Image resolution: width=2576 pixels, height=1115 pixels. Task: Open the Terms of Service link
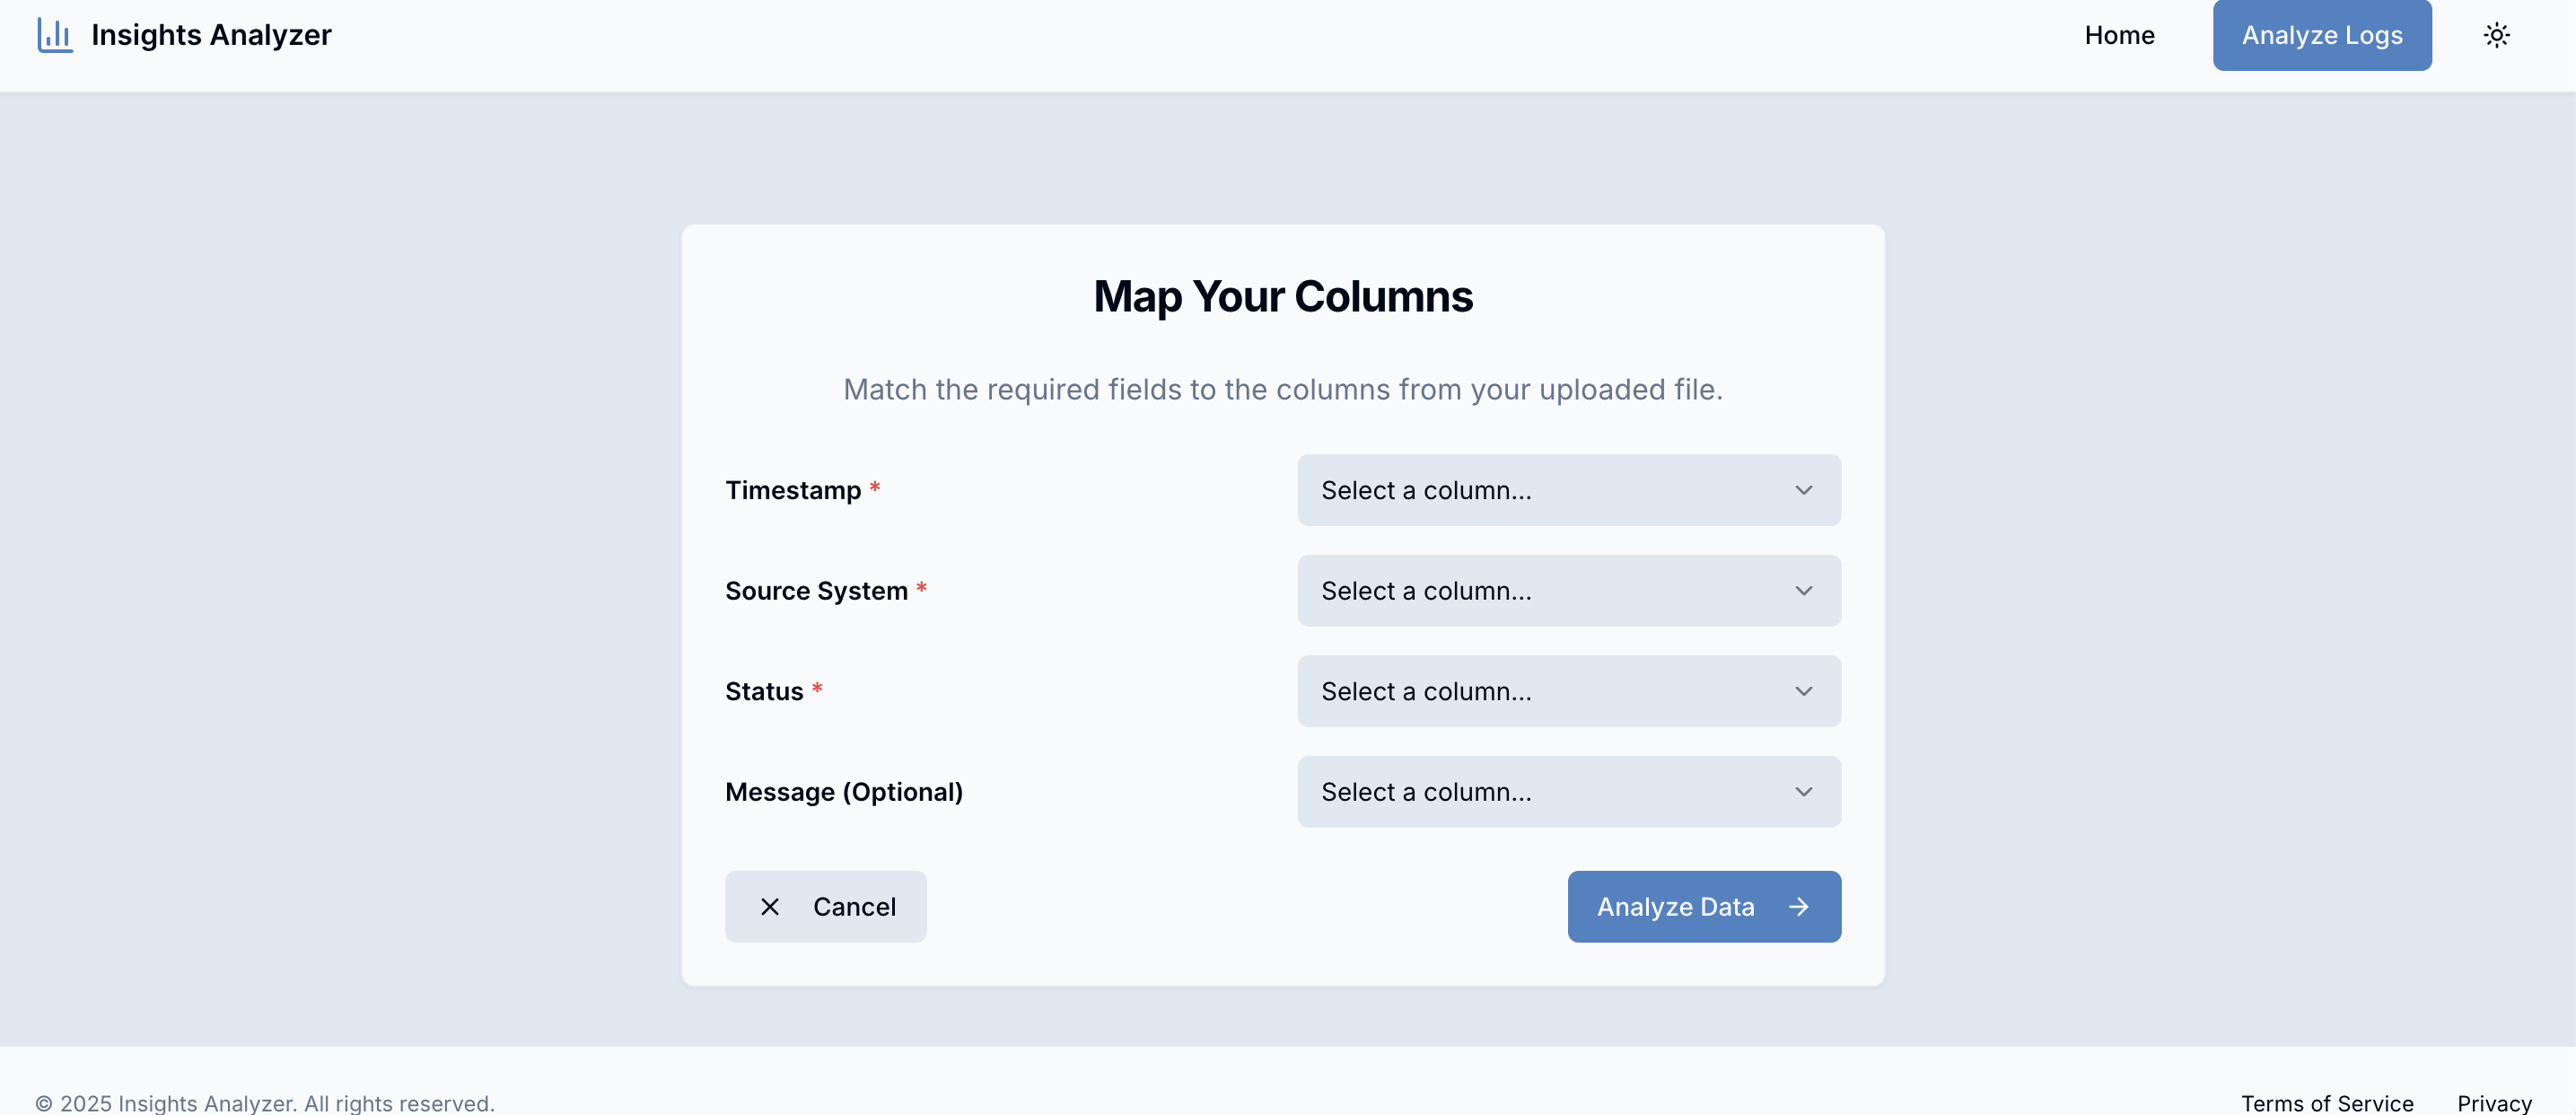(2327, 1103)
